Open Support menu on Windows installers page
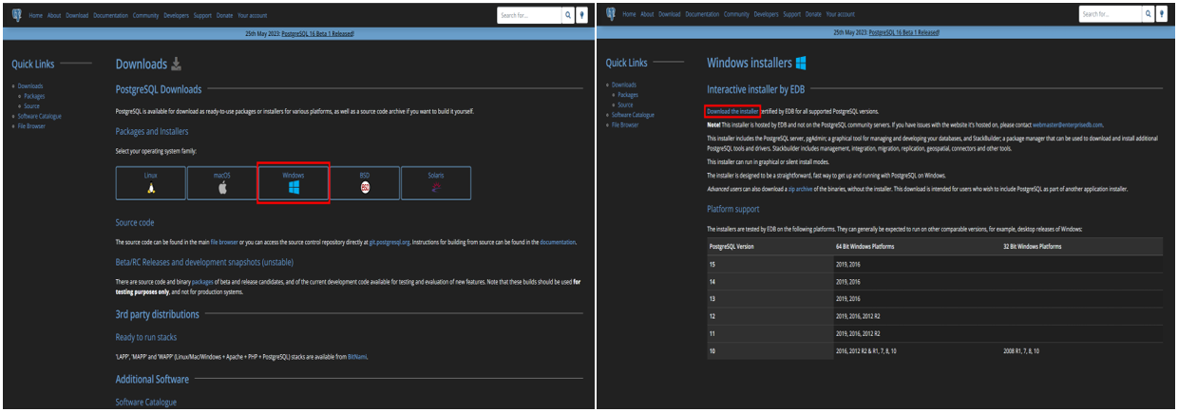The width and height of the screenshot is (1178, 412). coord(794,15)
